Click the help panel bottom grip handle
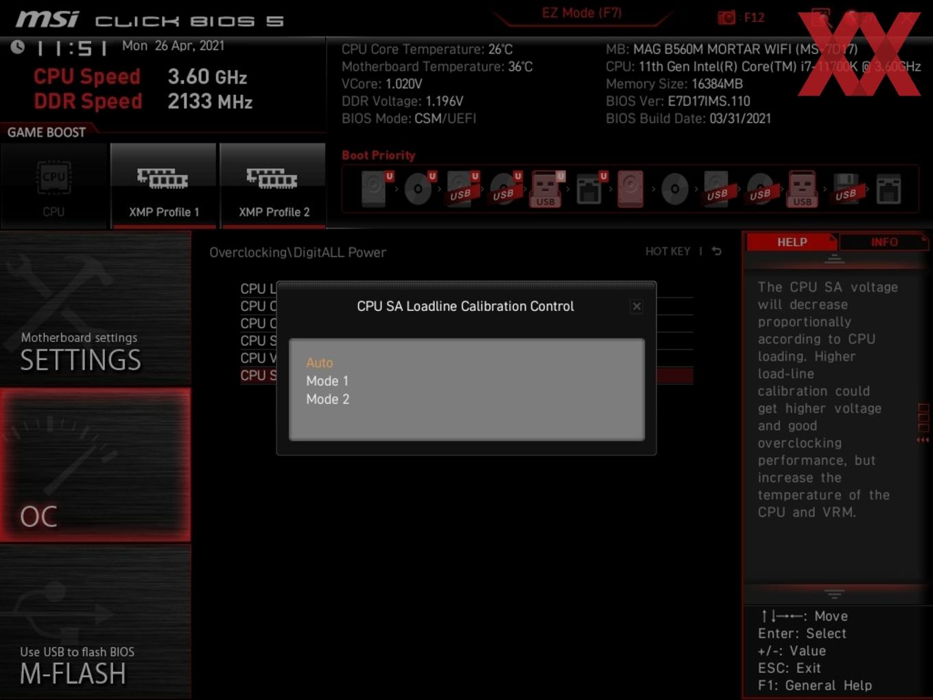Screen dimensions: 933x700 [x=834, y=593]
